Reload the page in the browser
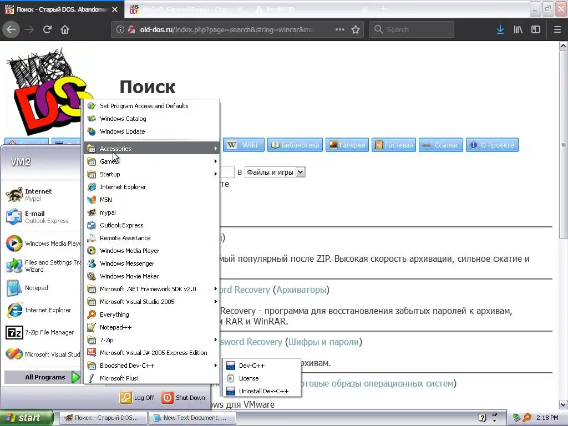 point(47,29)
